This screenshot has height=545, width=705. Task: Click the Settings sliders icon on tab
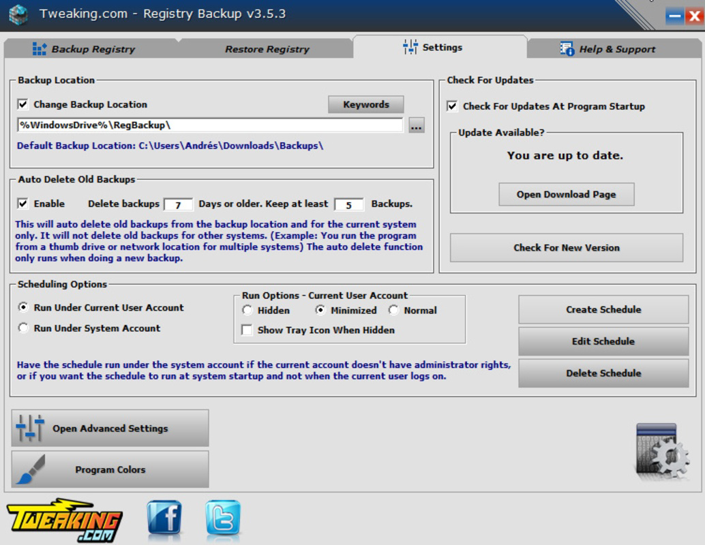(x=410, y=47)
